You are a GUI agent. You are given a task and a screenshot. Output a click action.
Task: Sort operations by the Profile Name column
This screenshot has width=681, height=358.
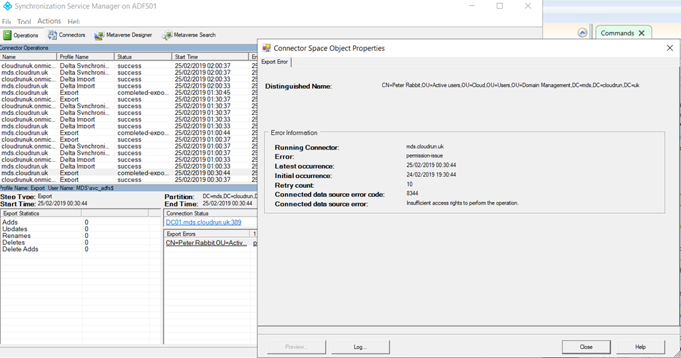pyautogui.click(x=85, y=57)
